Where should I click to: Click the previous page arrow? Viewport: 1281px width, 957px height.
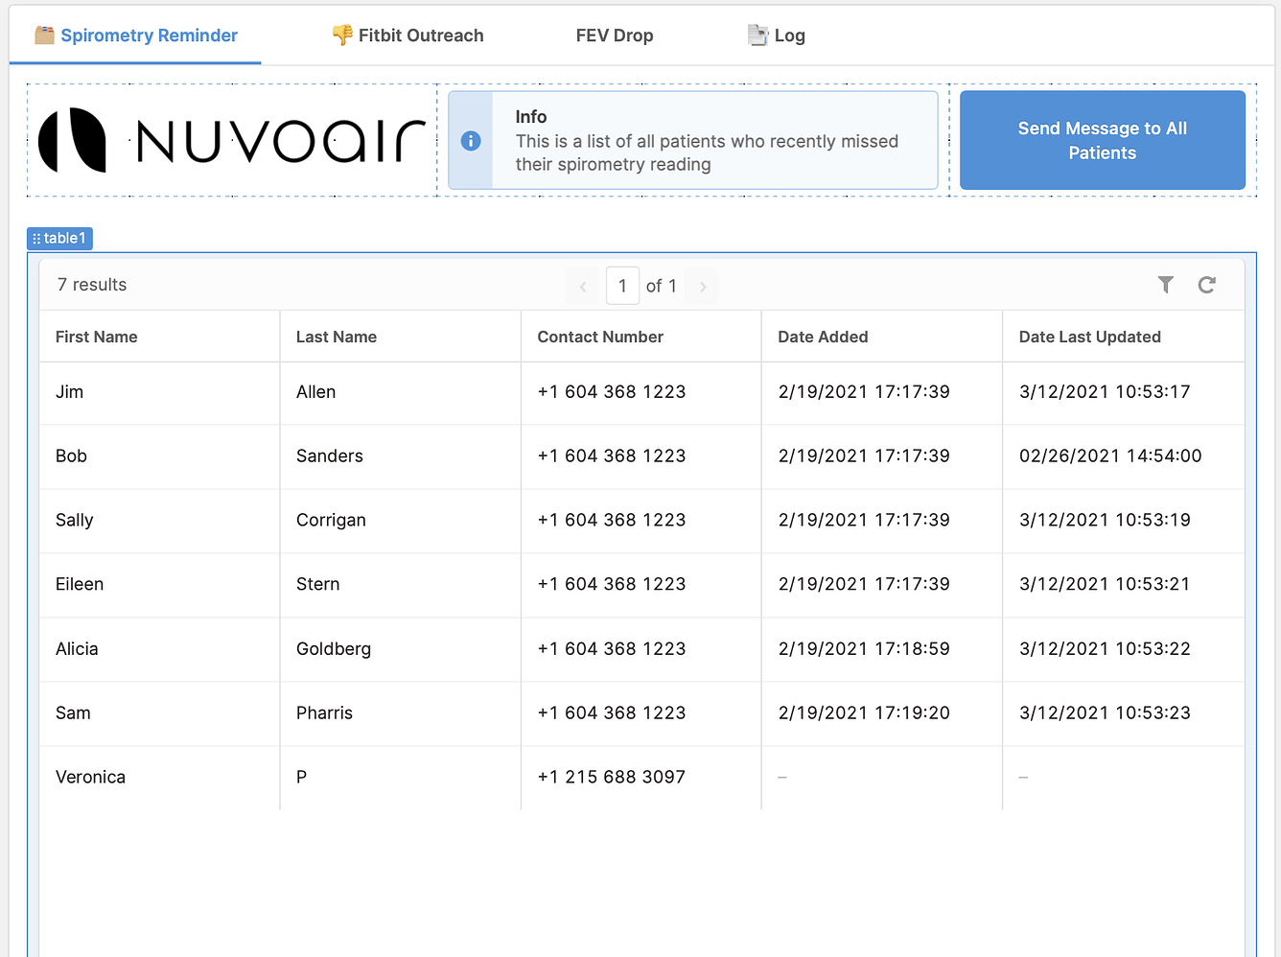pos(582,286)
